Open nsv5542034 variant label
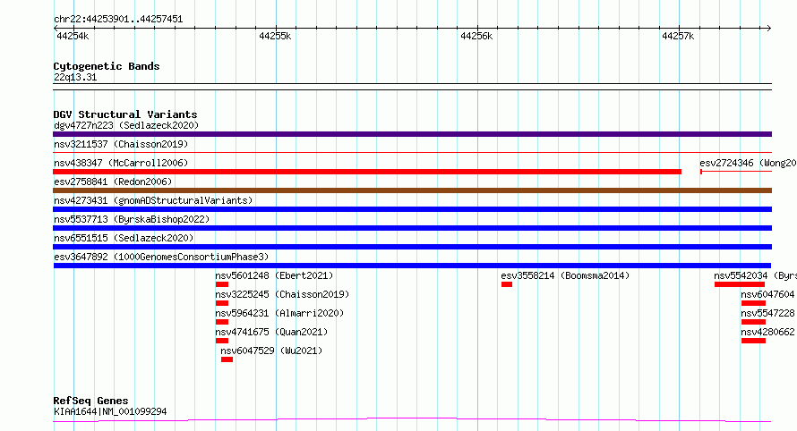 (755, 275)
